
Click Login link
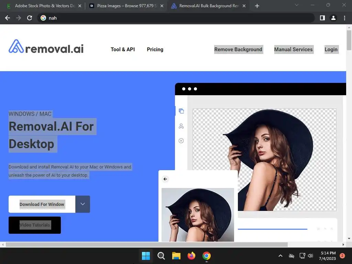tap(331, 49)
